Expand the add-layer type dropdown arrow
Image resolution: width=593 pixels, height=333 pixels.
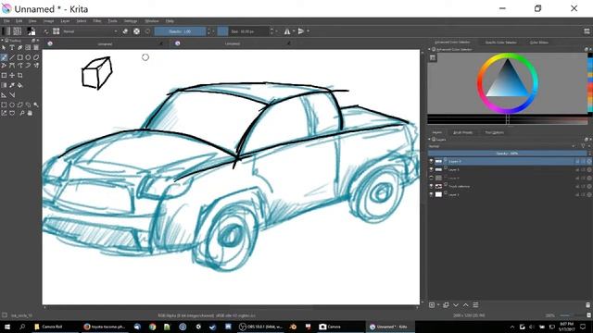tap(438, 305)
